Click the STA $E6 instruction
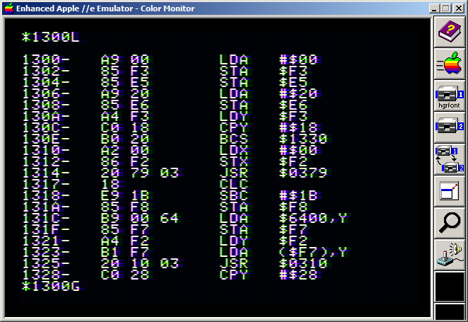 (x=263, y=105)
